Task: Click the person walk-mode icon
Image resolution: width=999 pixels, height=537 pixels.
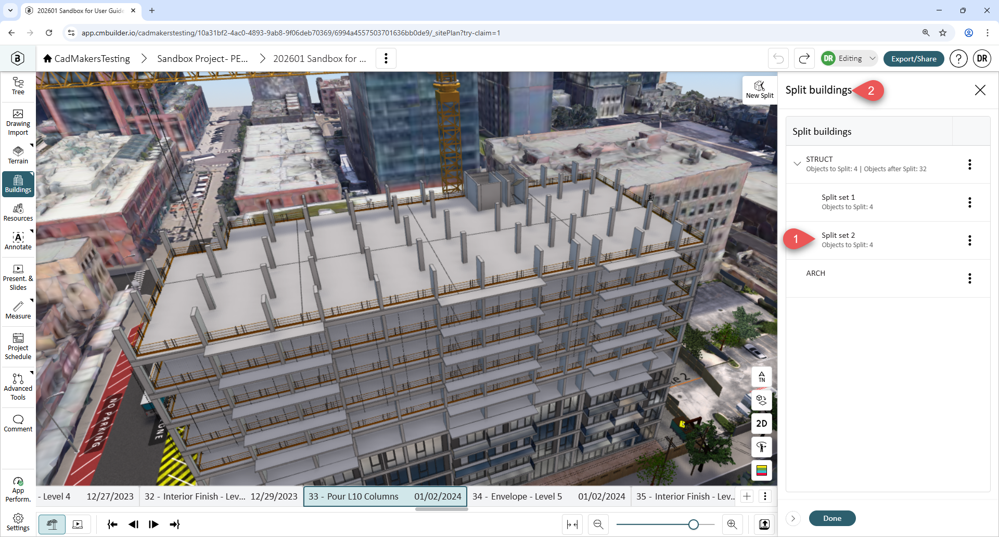Action: coord(762,447)
